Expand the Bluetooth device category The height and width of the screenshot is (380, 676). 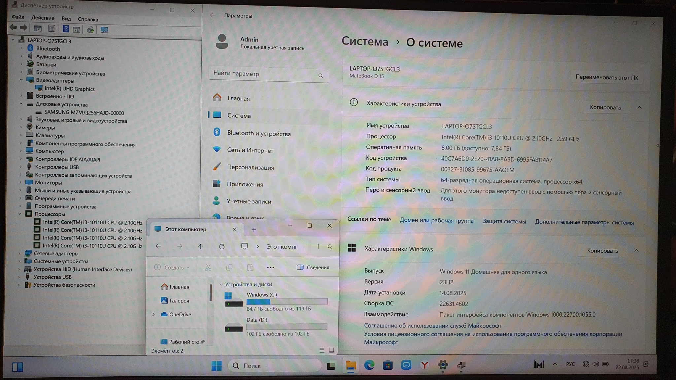pos(22,48)
